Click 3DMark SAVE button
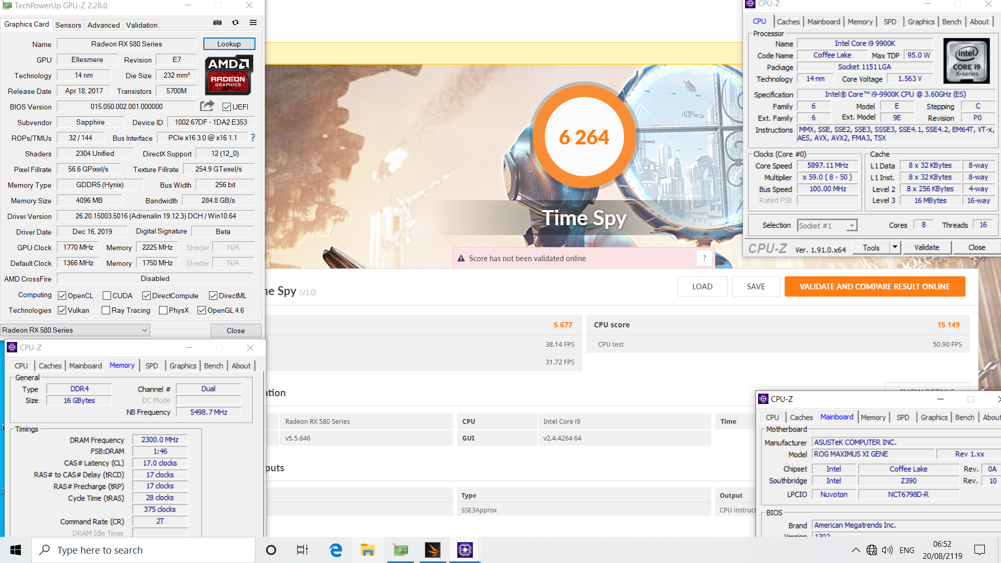1001x563 pixels. [x=756, y=287]
